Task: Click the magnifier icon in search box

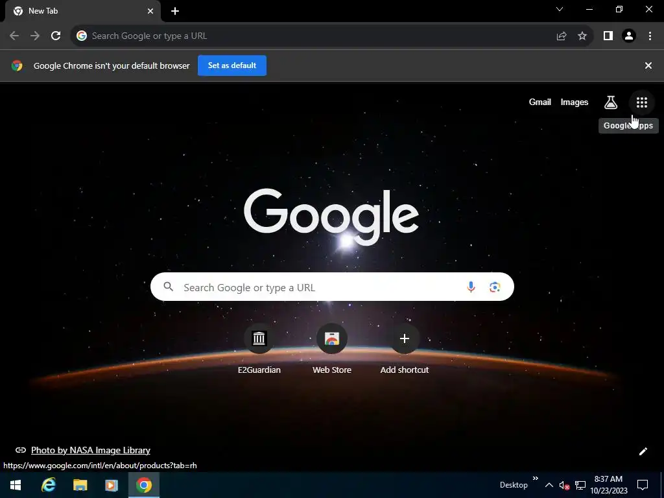Action: tap(168, 287)
